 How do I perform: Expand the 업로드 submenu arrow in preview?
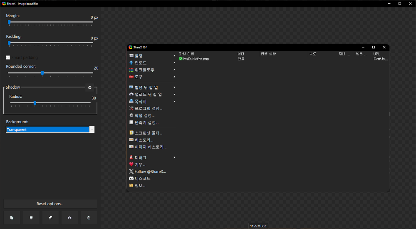click(174, 63)
